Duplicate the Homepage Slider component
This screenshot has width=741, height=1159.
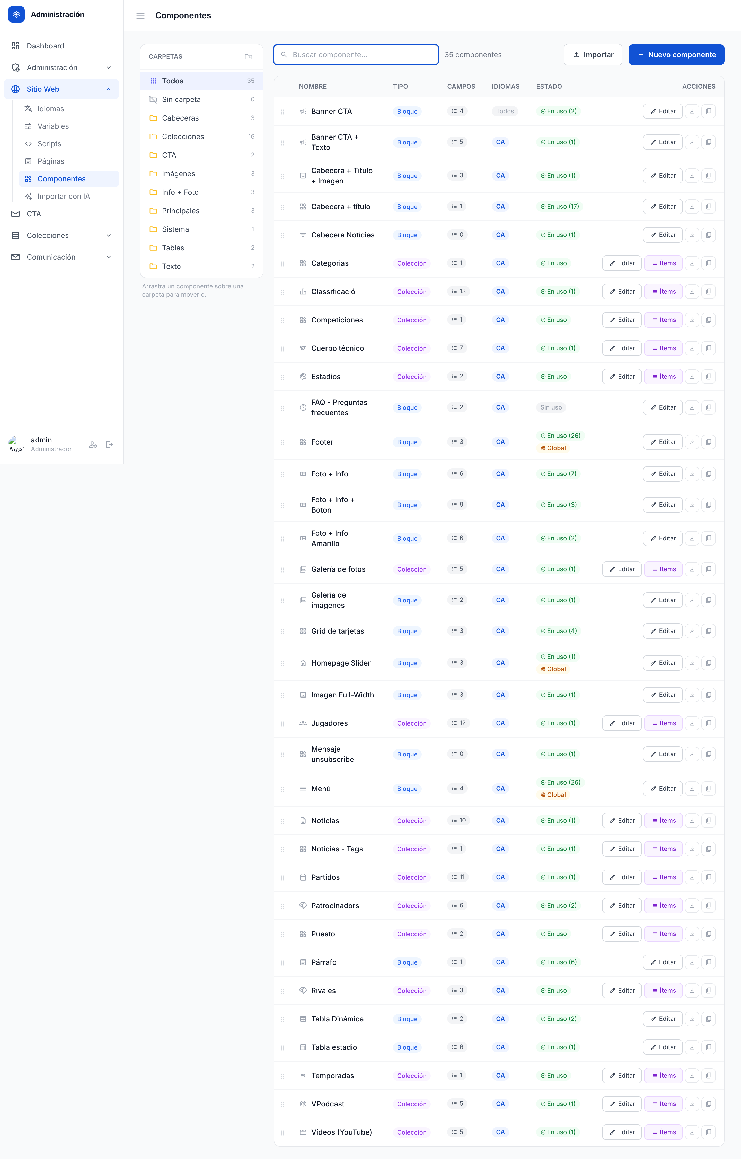point(708,663)
